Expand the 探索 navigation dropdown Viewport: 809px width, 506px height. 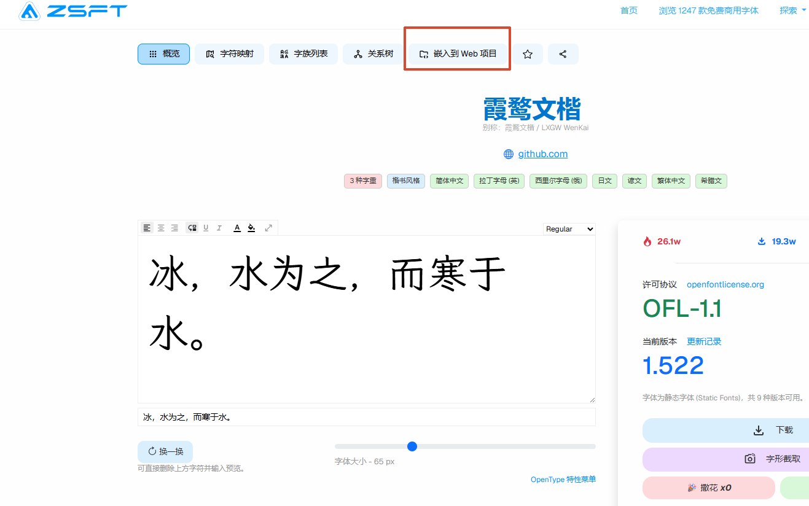(x=793, y=10)
